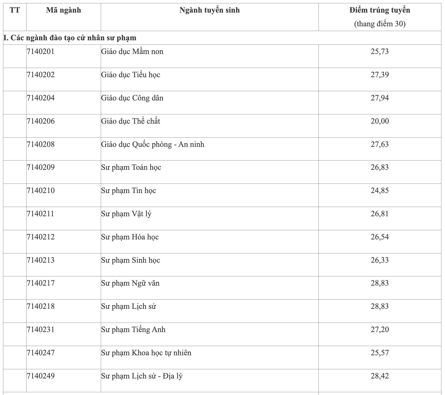The width and height of the screenshot is (445, 395).
Task: Click major code 7140208
Action: click(41, 145)
